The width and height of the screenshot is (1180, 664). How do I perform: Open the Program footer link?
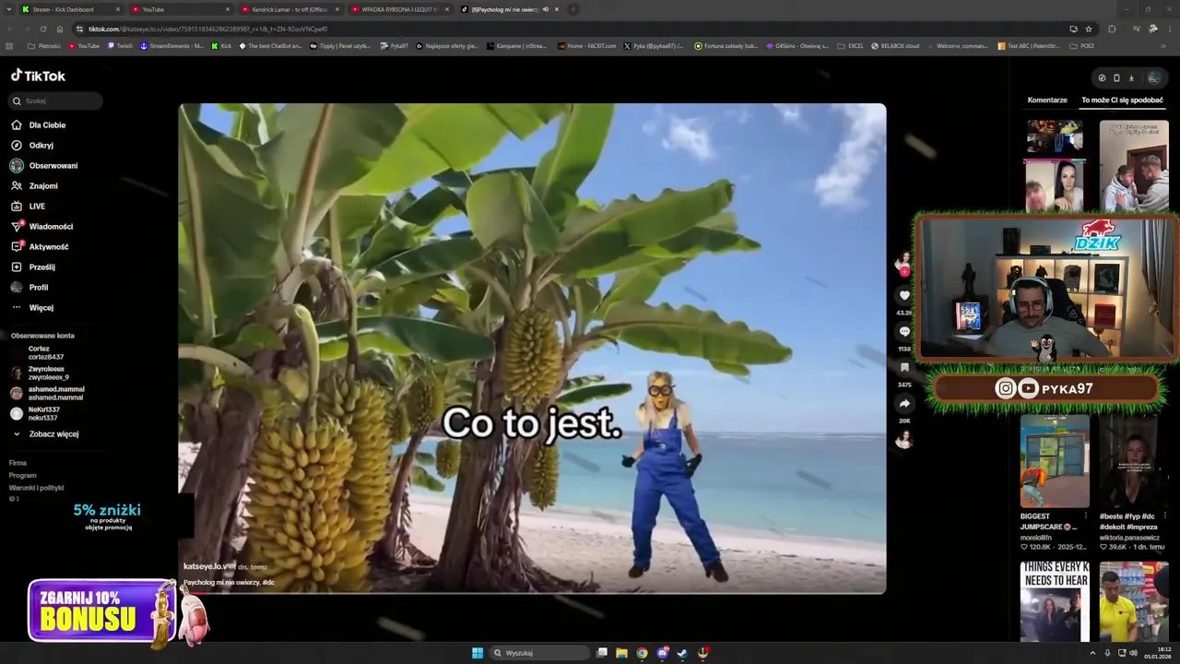(22, 475)
